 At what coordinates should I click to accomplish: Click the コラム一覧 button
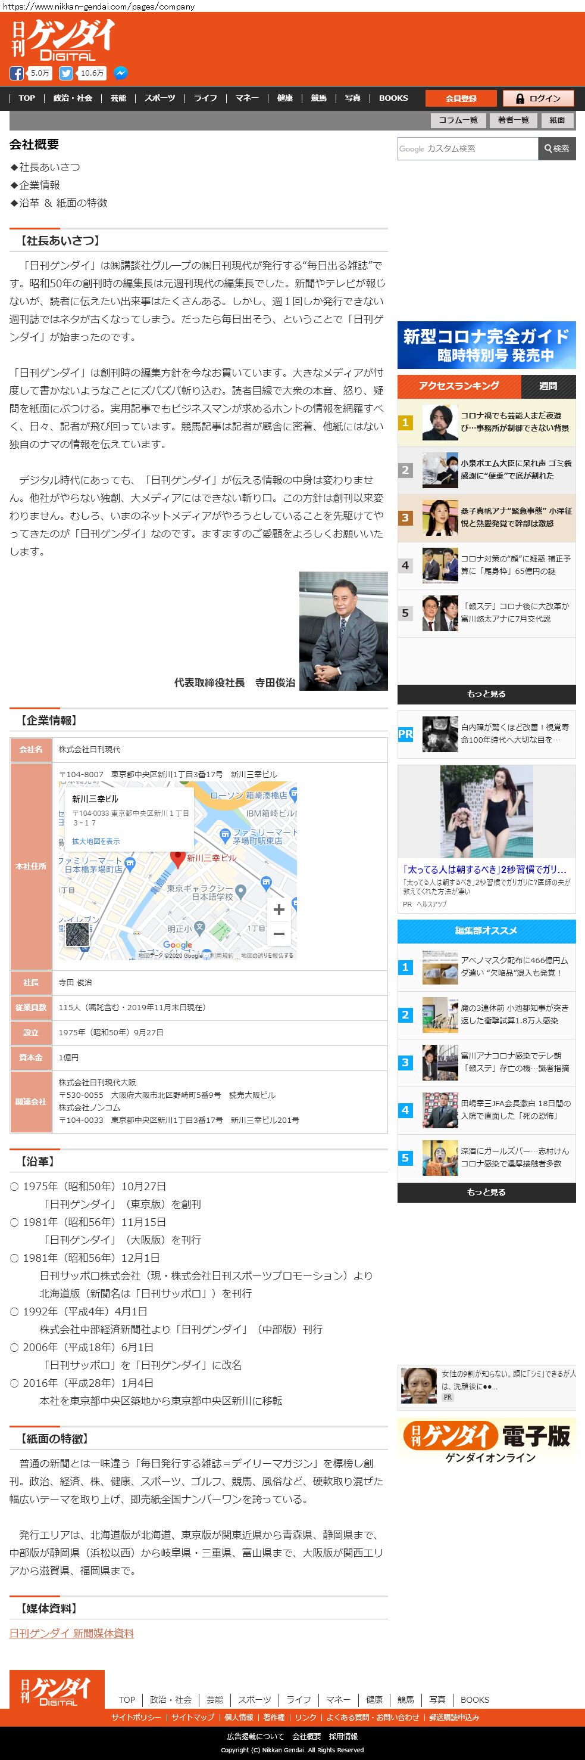coord(458,120)
